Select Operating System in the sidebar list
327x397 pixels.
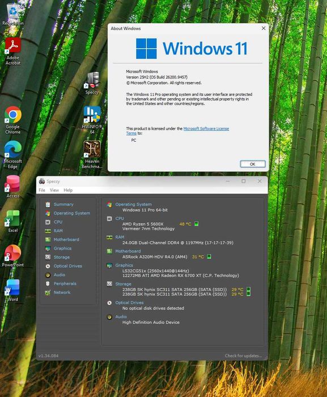click(x=71, y=213)
